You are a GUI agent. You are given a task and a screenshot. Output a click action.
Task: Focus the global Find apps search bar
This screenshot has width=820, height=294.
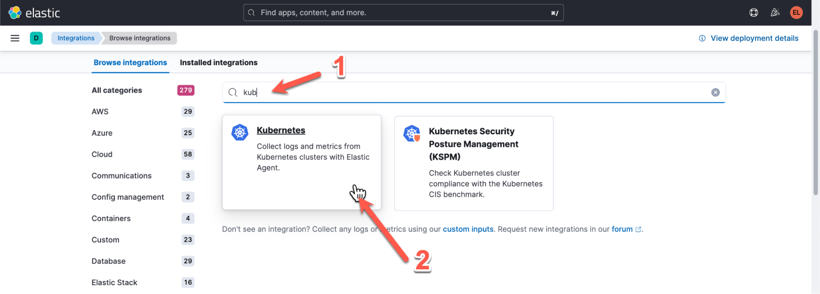[403, 13]
